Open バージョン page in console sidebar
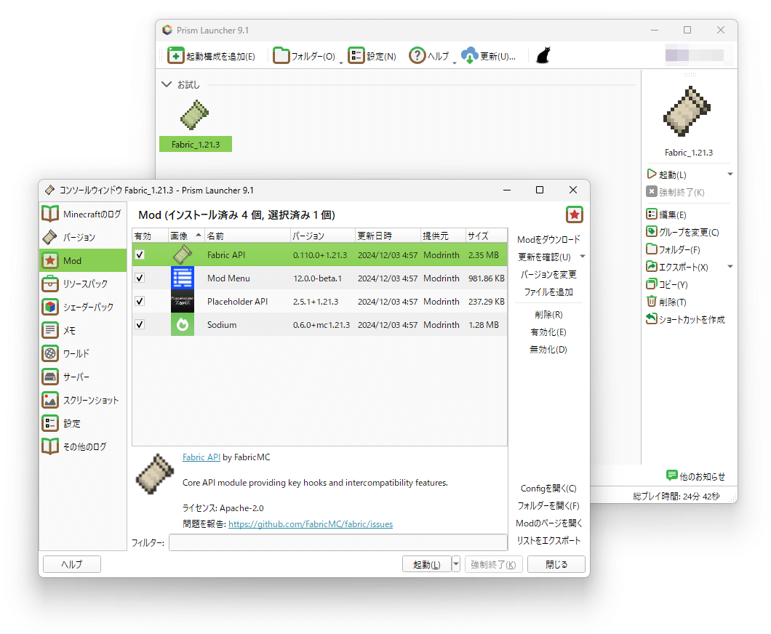 [x=83, y=237]
